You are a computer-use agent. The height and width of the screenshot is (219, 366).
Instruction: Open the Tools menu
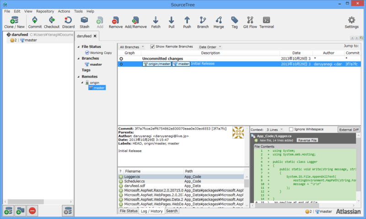tap(78, 11)
